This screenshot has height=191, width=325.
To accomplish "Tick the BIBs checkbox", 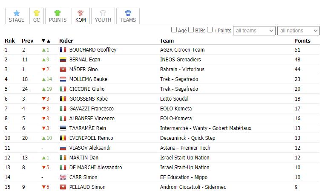I will [x=191, y=30].
